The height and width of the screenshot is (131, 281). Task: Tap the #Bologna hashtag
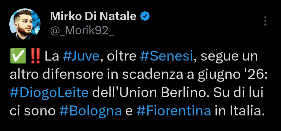[91, 111]
